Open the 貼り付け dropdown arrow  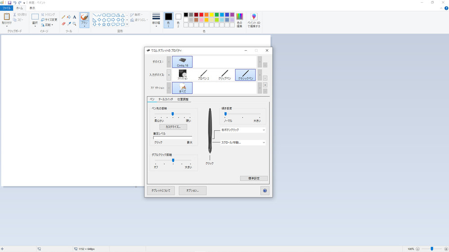tap(7, 26)
